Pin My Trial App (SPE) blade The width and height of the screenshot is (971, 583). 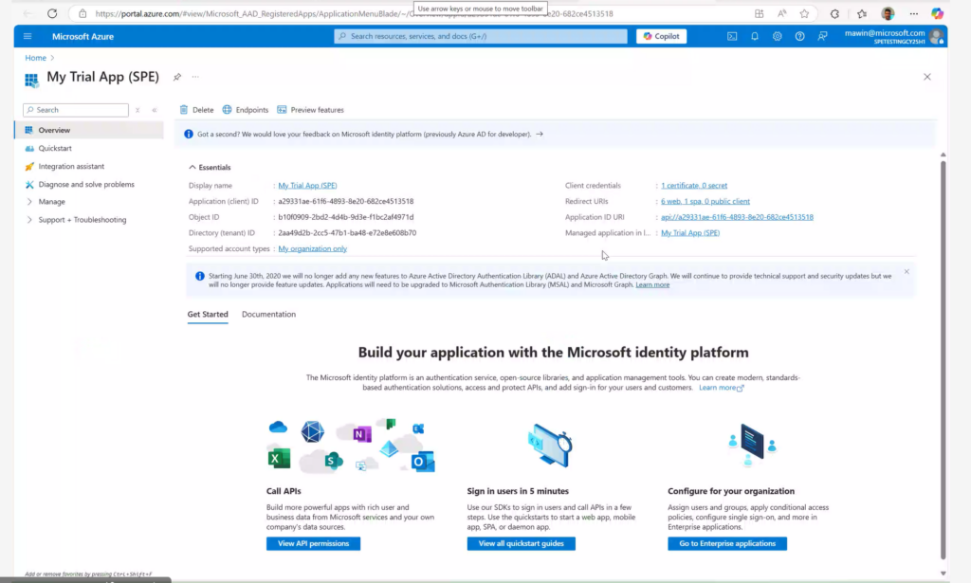(177, 77)
